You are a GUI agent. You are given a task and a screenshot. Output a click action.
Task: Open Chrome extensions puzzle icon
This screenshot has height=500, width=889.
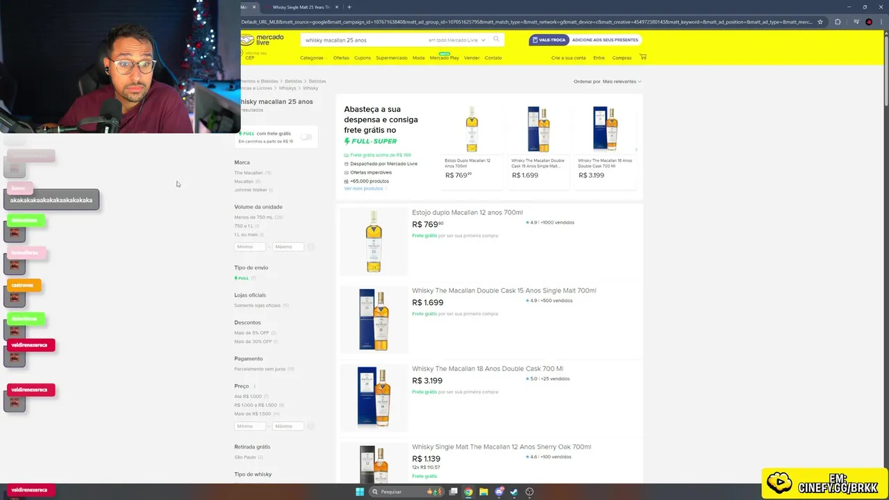(838, 22)
